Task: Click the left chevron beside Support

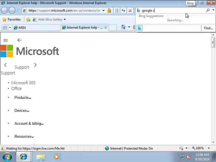Action: (x=5, y=65)
